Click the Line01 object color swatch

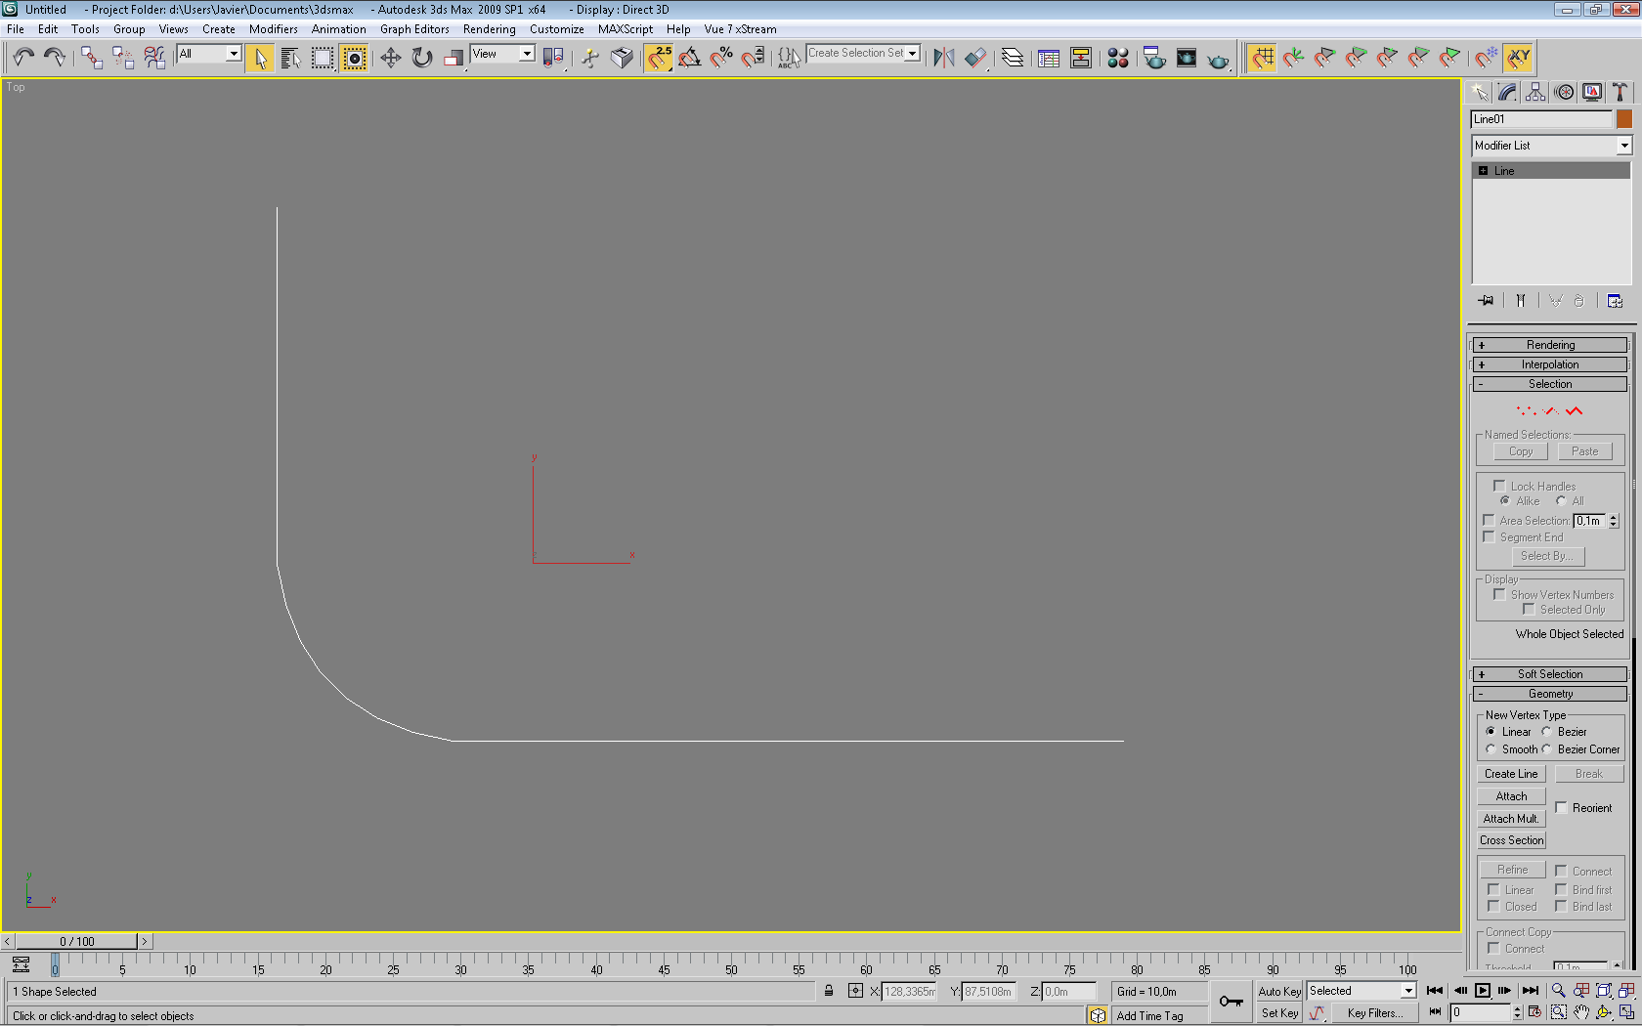tap(1624, 119)
